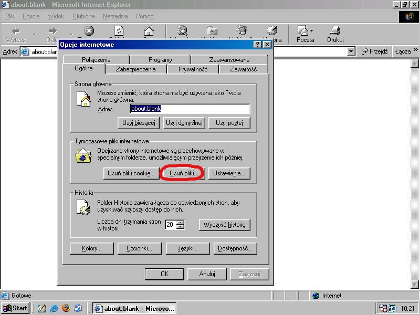
Task: Click the Usuń pliki button
Action: [x=184, y=173]
